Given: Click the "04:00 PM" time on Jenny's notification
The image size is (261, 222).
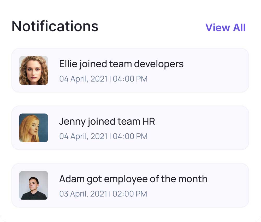Looking at the screenshot, I should tap(130, 136).
